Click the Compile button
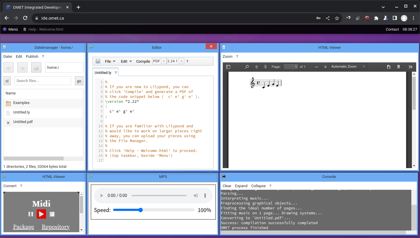The width and height of the screenshot is (420, 238). [143, 61]
